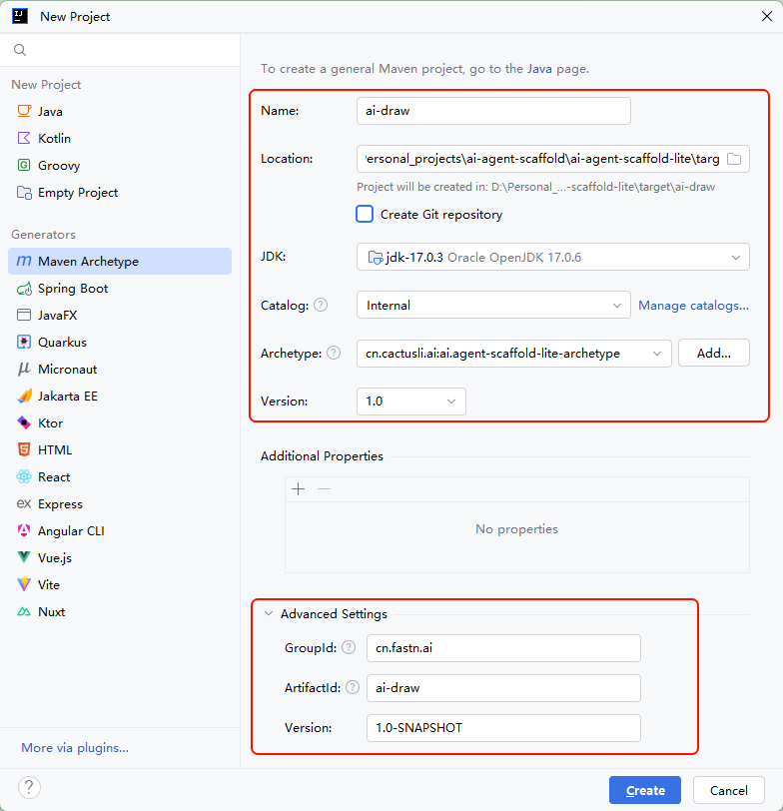Image resolution: width=783 pixels, height=811 pixels.
Task: Select Angular CLI generator
Action: click(x=120, y=530)
